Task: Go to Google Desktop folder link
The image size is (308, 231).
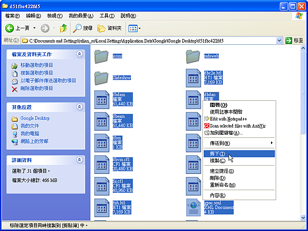Action: point(35,118)
